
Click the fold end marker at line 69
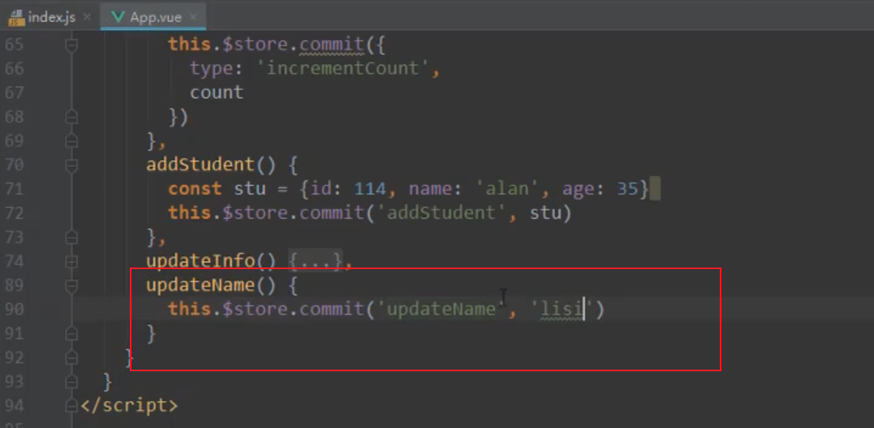(x=71, y=141)
